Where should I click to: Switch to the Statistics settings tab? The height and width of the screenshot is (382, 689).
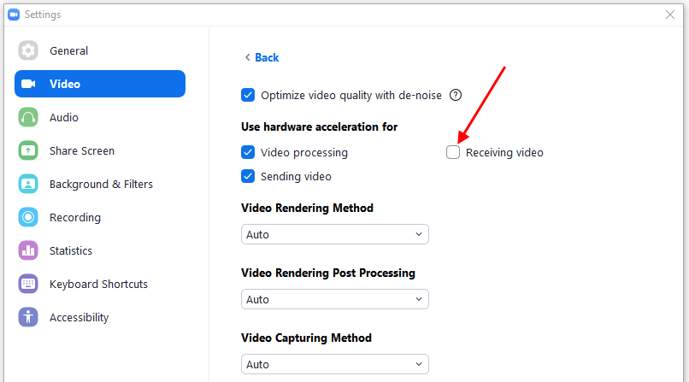[x=71, y=250]
